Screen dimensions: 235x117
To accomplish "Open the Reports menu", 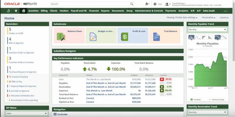I will [105, 11].
